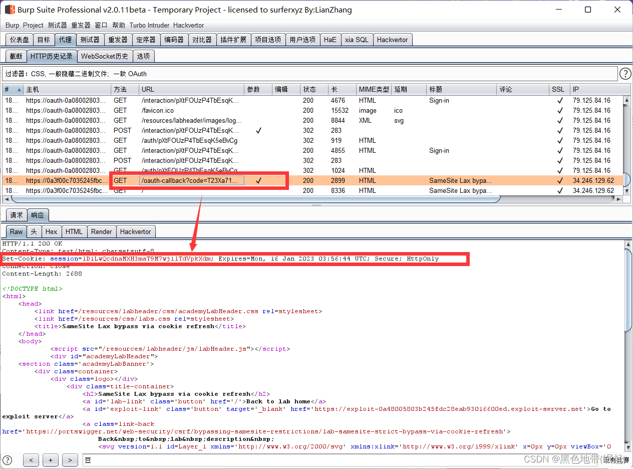Select the Hex view tab in the response

pos(51,231)
